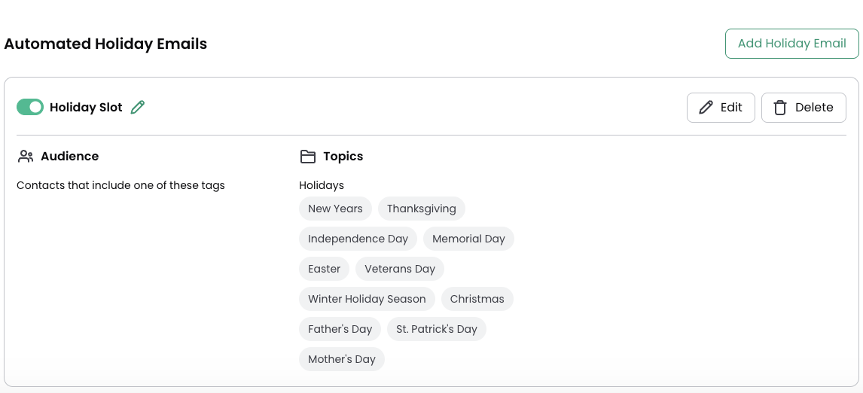Select the Mother's Day chip
The height and width of the screenshot is (393, 863).
(x=341, y=359)
